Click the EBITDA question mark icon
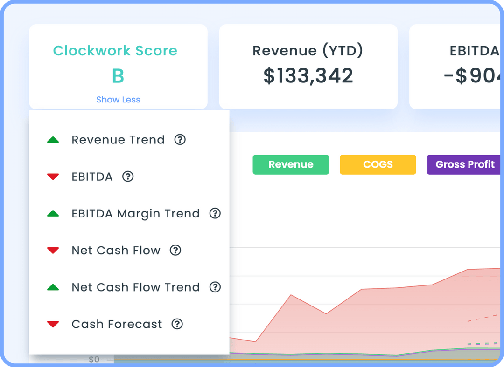The image size is (504, 367). coord(128,177)
